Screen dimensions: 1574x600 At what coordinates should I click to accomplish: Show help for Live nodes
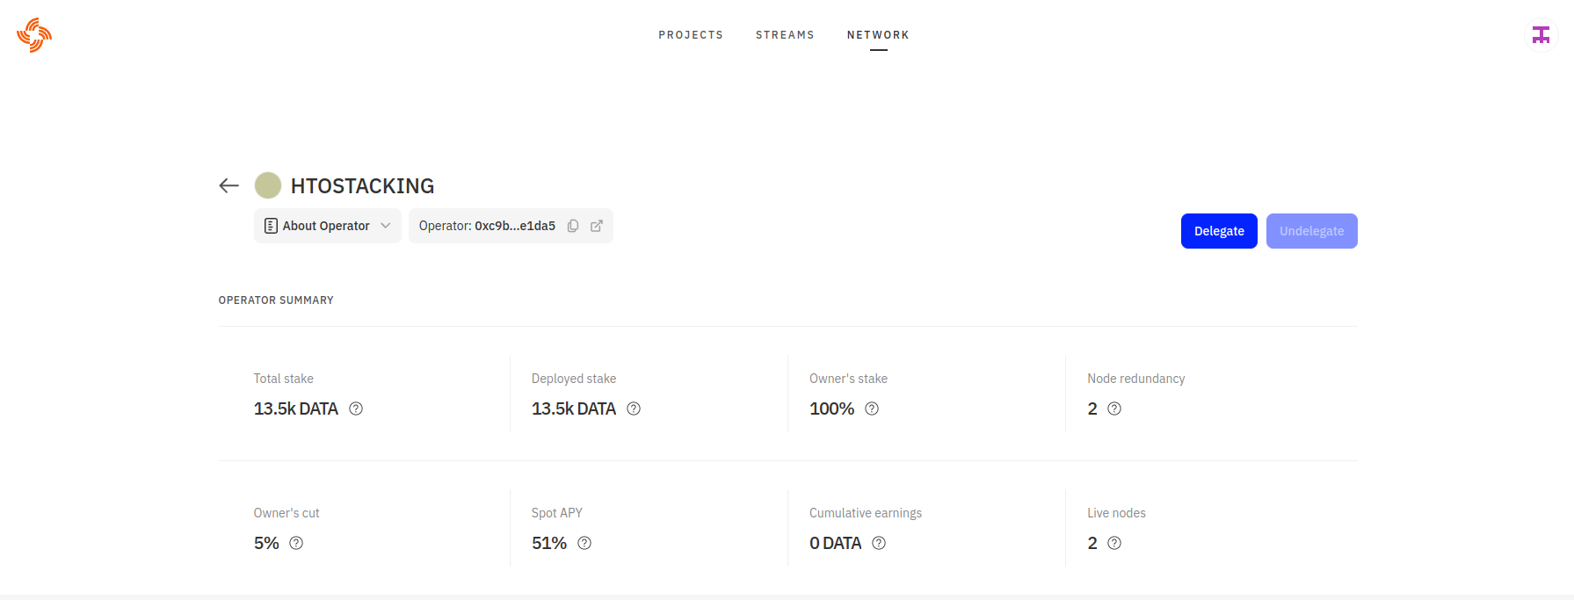click(x=1114, y=543)
